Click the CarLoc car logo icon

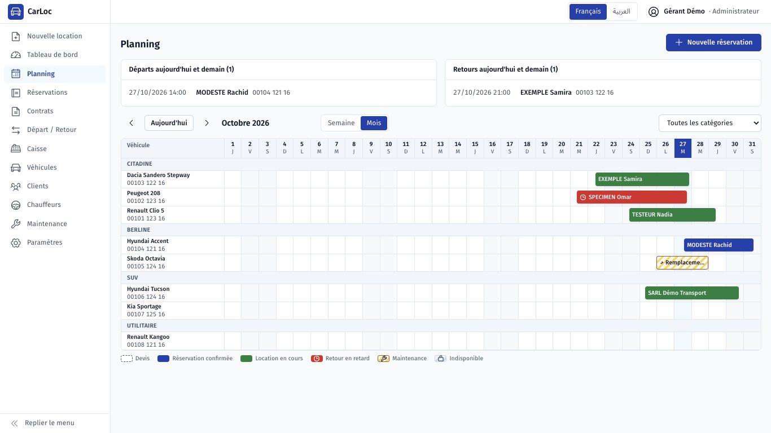(16, 11)
